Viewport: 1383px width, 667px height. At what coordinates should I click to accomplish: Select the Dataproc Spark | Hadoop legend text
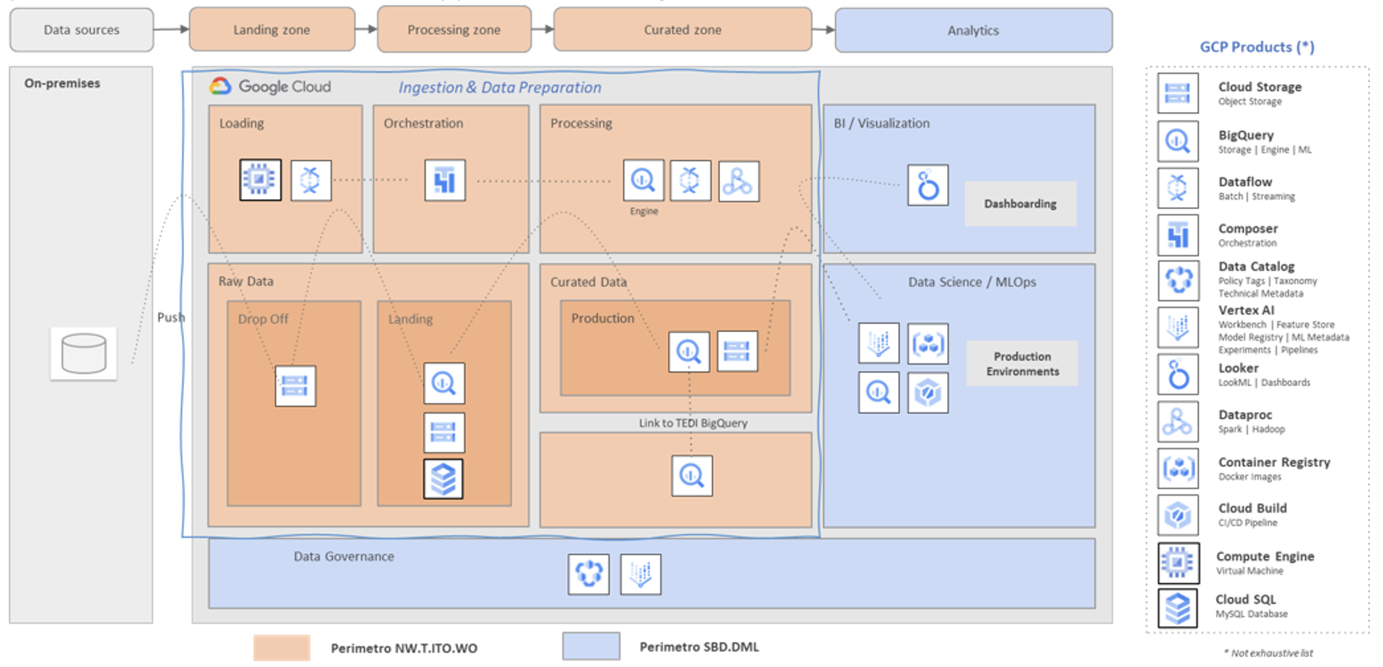(x=1251, y=422)
